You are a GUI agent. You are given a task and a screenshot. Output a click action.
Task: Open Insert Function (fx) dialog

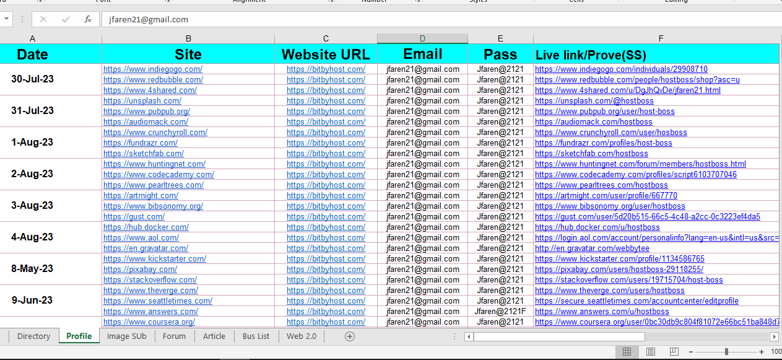click(88, 19)
